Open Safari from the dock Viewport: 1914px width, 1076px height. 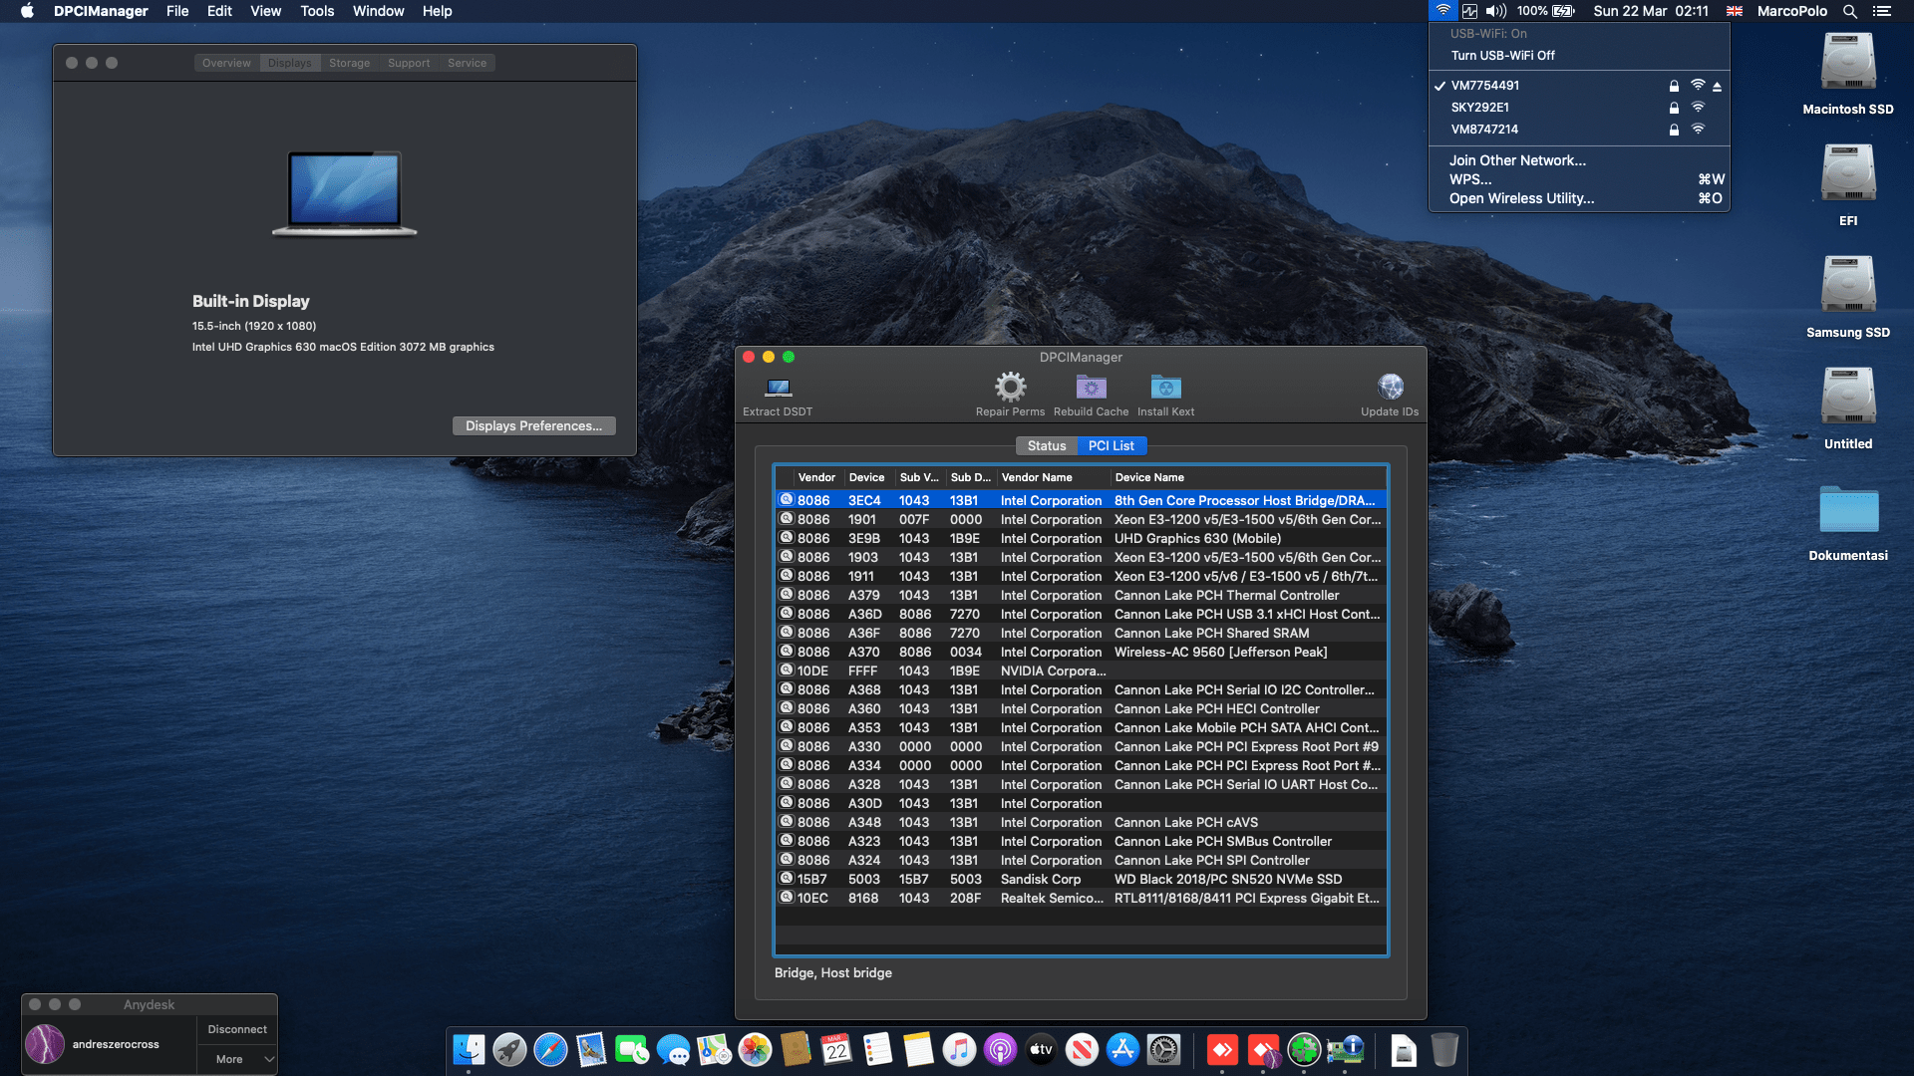click(550, 1049)
